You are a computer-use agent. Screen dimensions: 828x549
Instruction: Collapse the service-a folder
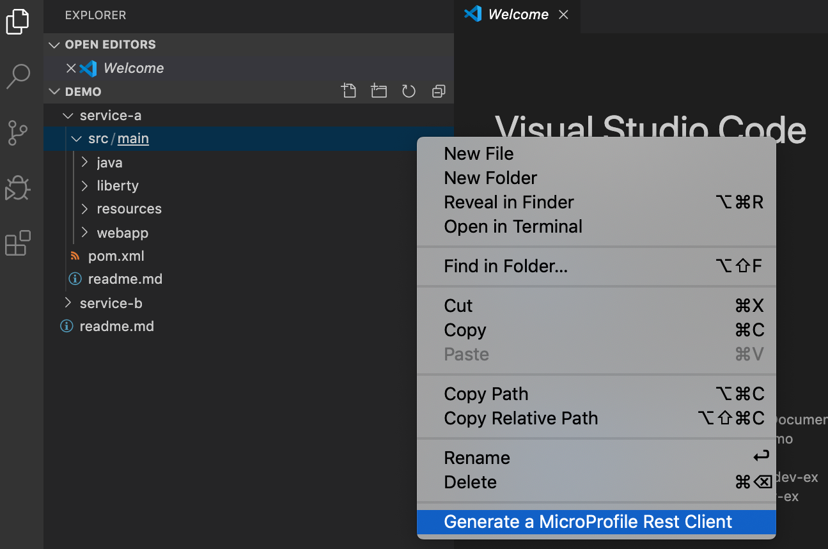point(68,115)
